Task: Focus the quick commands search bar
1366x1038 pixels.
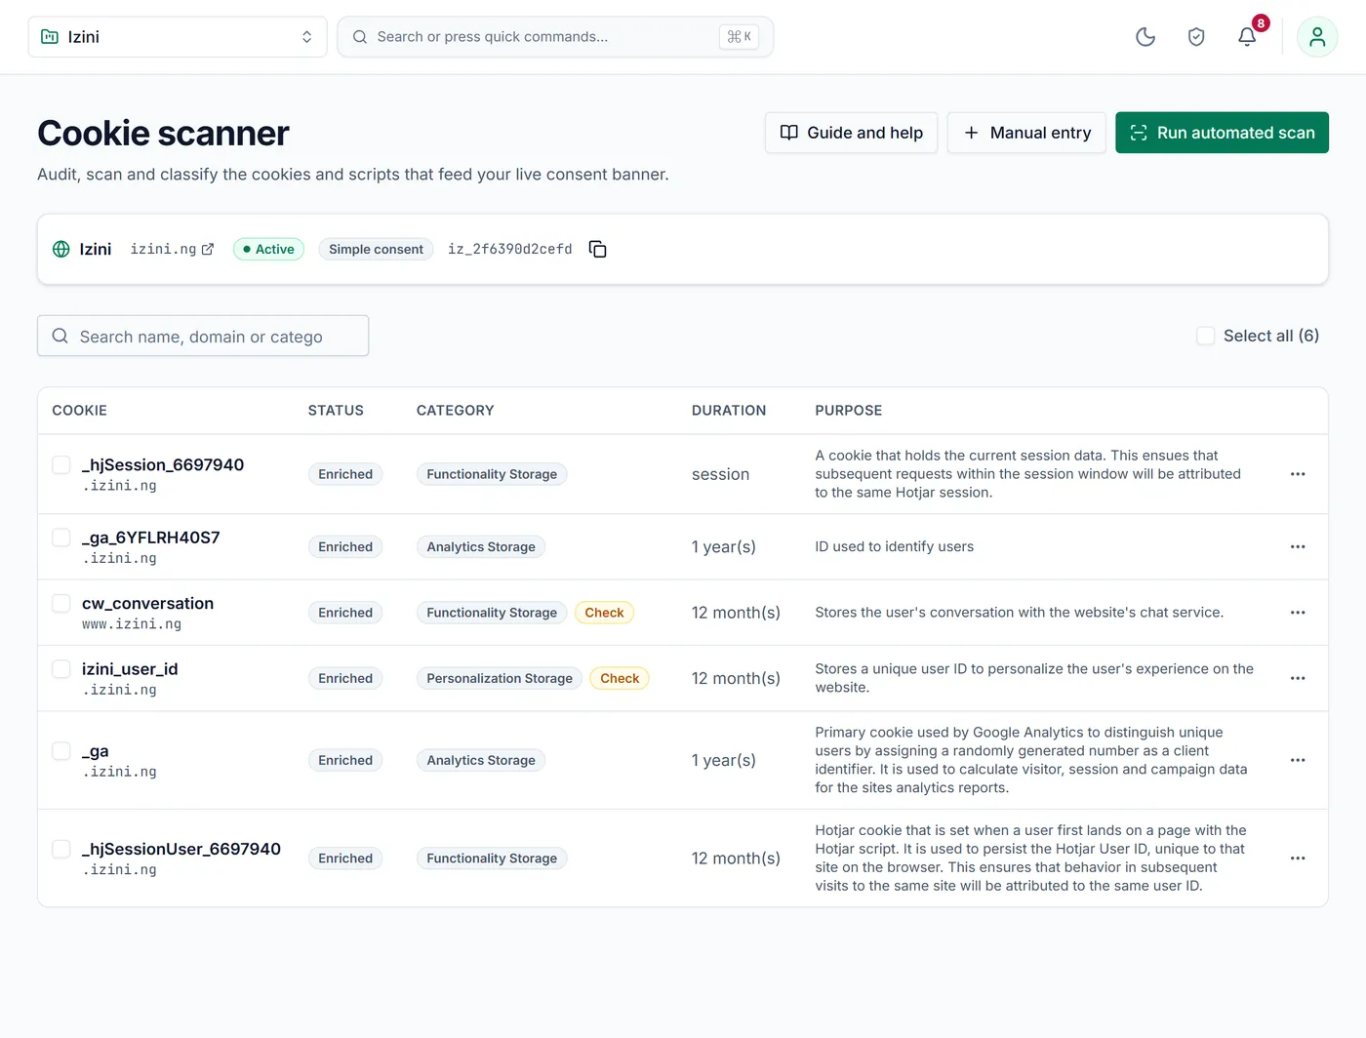Action: click(555, 37)
